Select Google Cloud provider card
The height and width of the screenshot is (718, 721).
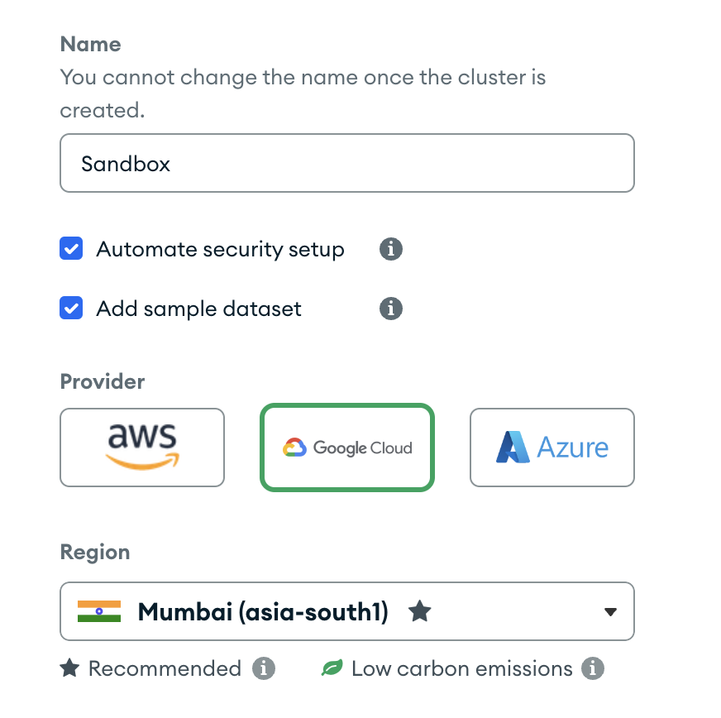coord(347,448)
